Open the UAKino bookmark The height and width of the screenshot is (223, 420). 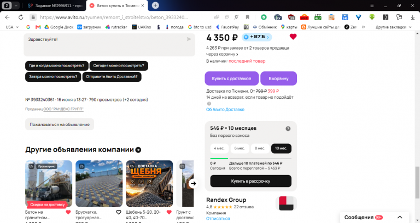(x=141, y=27)
